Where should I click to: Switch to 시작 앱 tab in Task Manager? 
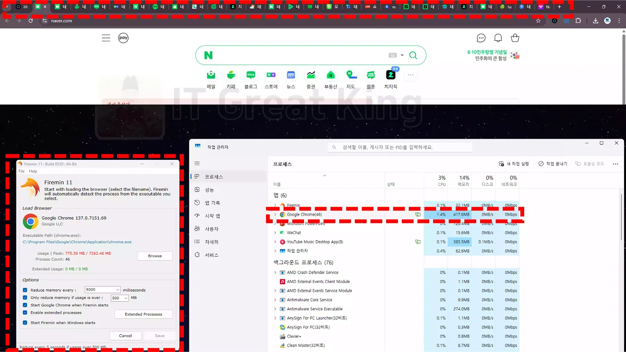228,216
